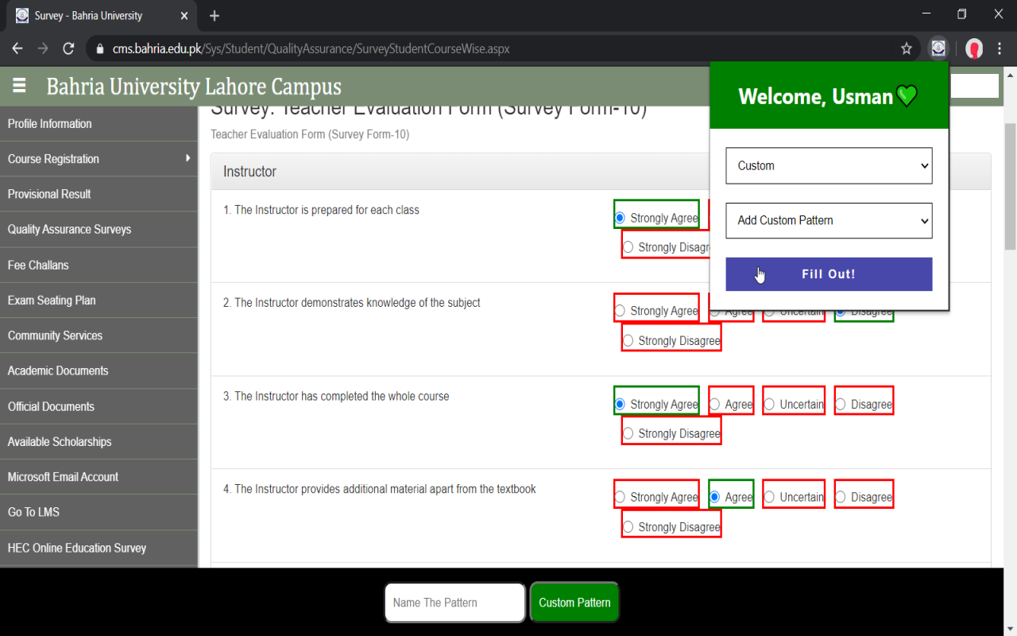This screenshot has height=636, width=1017.
Task: Open Provisional Result in sidebar
Action: pos(99,194)
